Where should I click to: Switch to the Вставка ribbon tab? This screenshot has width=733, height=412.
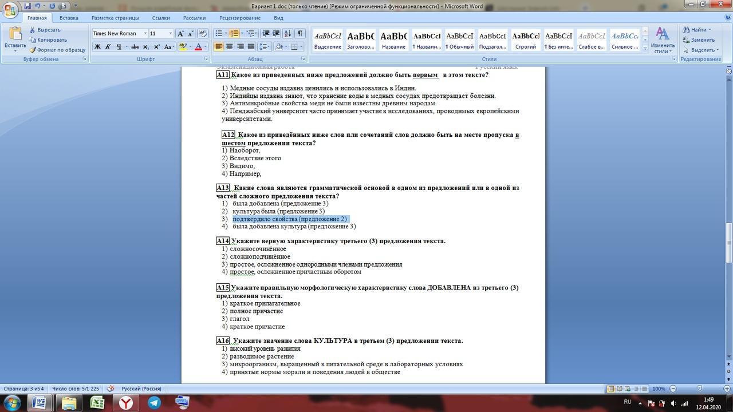pyautogui.click(x=69, y=18)
